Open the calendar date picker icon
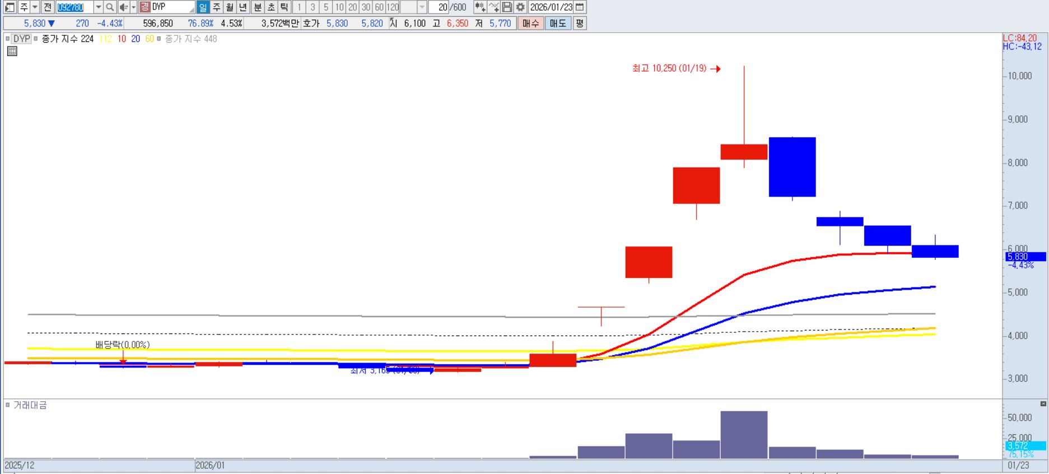This screenshot has width=1049, height=474. (x=580, y=7)
